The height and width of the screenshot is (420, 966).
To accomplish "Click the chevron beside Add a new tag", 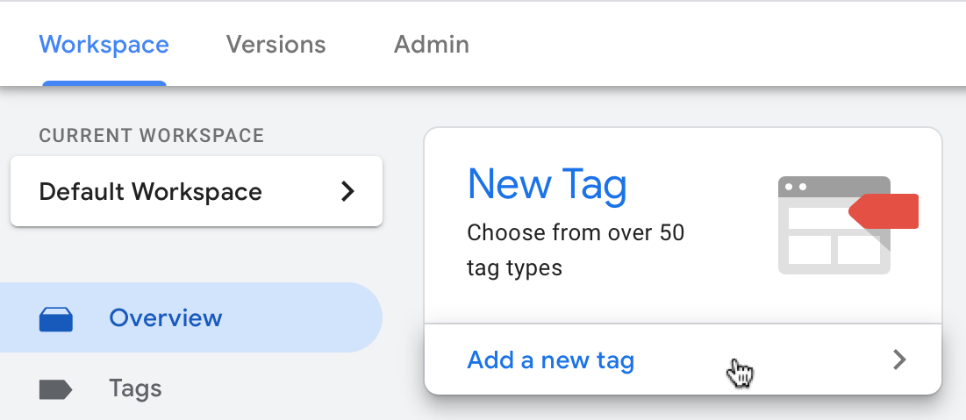I will (900, 359).
